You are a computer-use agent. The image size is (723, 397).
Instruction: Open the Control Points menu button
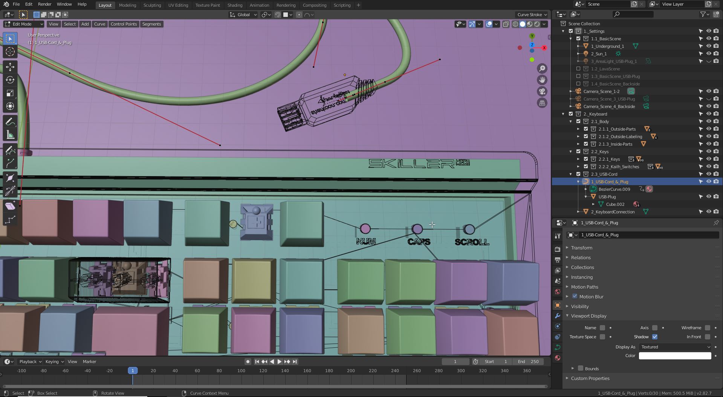[124, 24]
